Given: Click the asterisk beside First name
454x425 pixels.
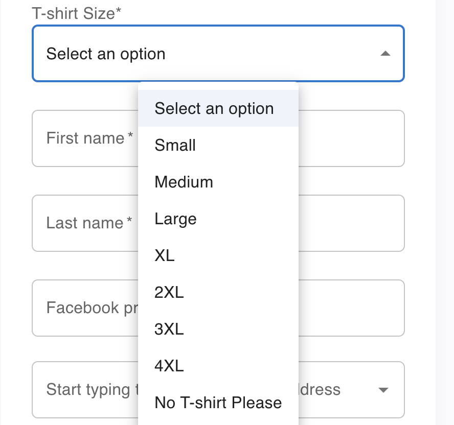Looking at the screenshot, I should [x=130, y=137].
